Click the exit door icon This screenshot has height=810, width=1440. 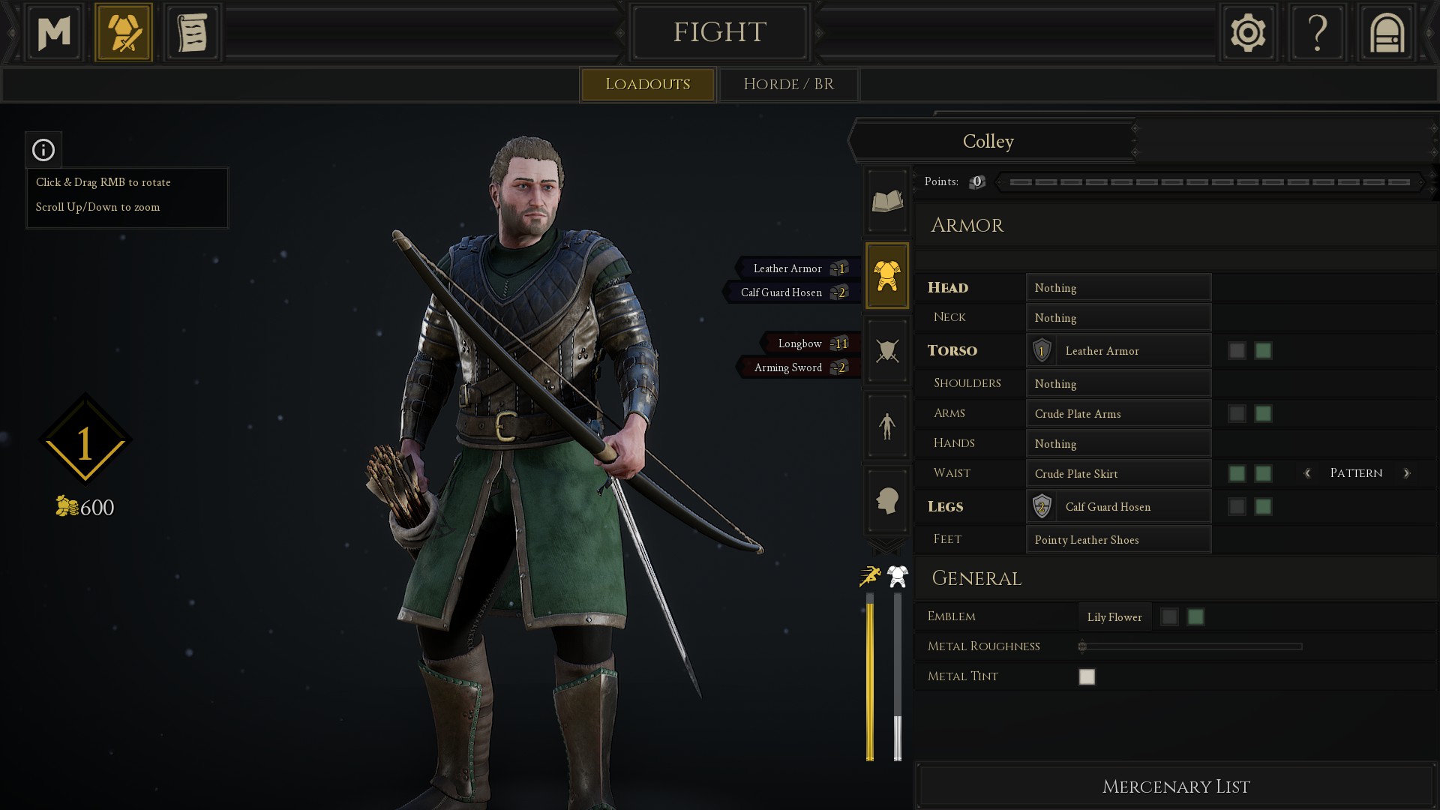click(x=1387, y=32)
